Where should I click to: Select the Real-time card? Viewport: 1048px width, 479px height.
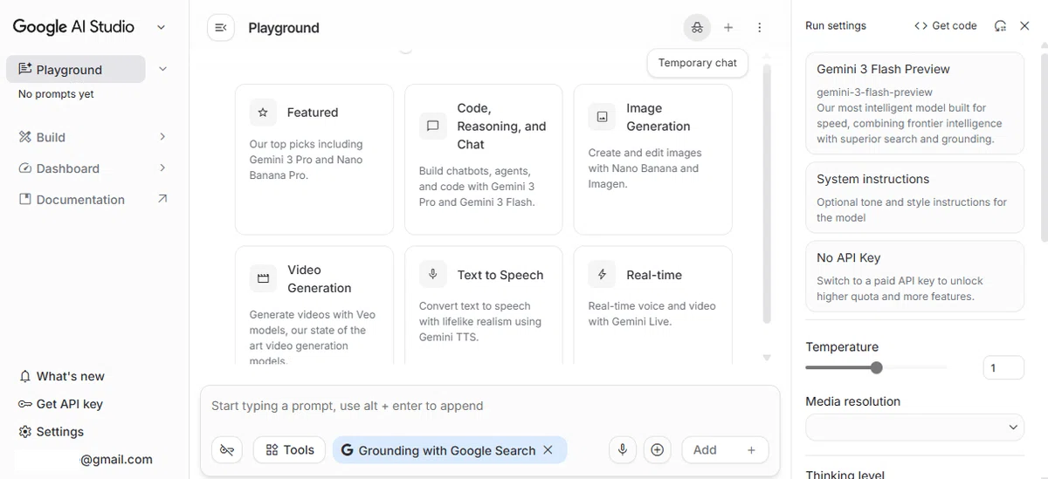[x=652, y=305]
